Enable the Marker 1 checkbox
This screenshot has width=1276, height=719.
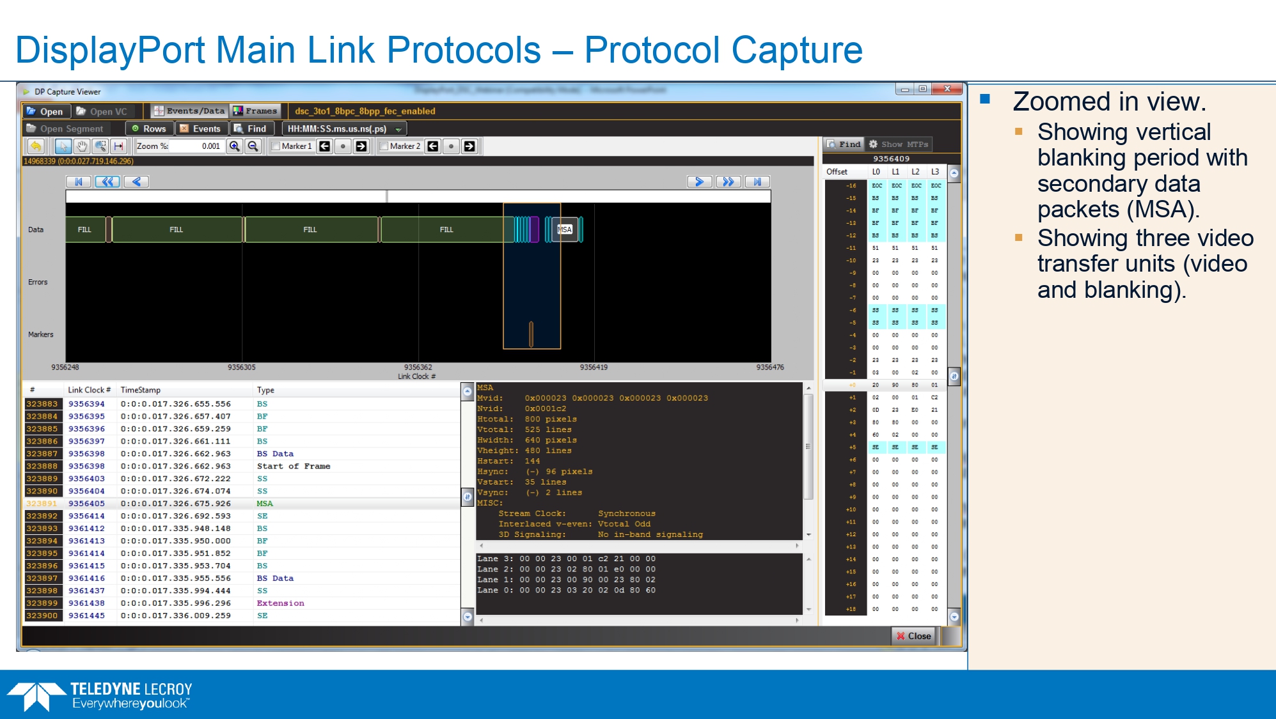click(x=276, y=146)
